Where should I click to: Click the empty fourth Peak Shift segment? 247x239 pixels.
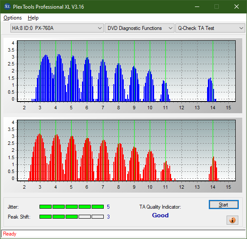(85, 216)
